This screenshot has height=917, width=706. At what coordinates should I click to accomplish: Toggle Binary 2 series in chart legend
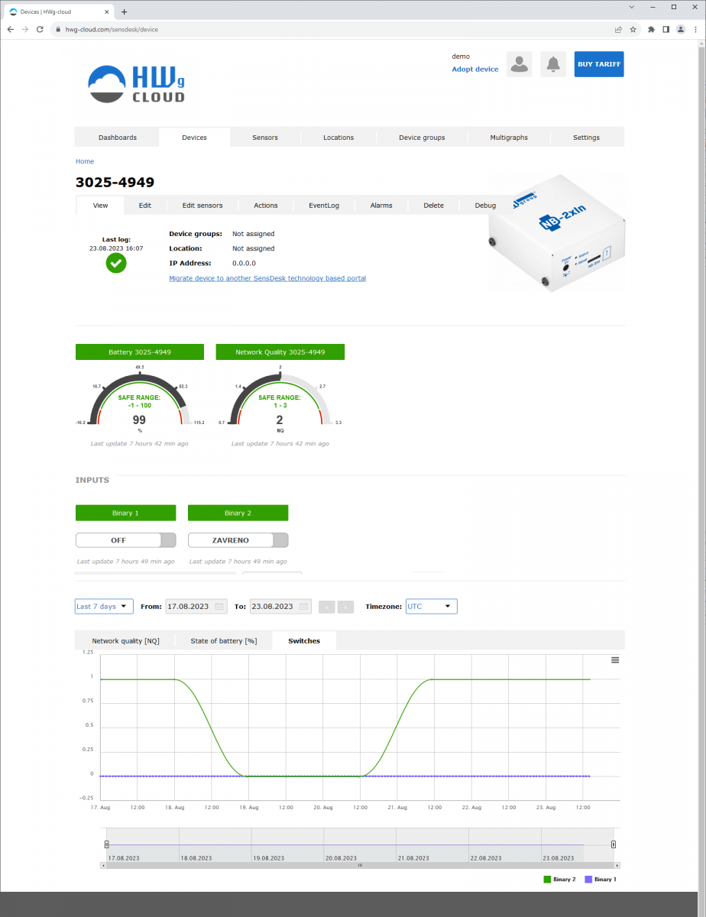[559, 880]
